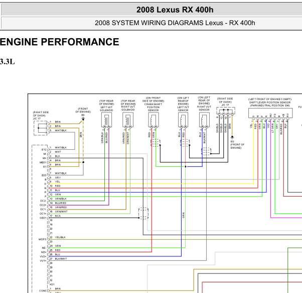Image resolution: width=302 pixels, height=293 pixels.
Task: Click the Shift Lever Position Sensor connector box
Action: (270, 113)
